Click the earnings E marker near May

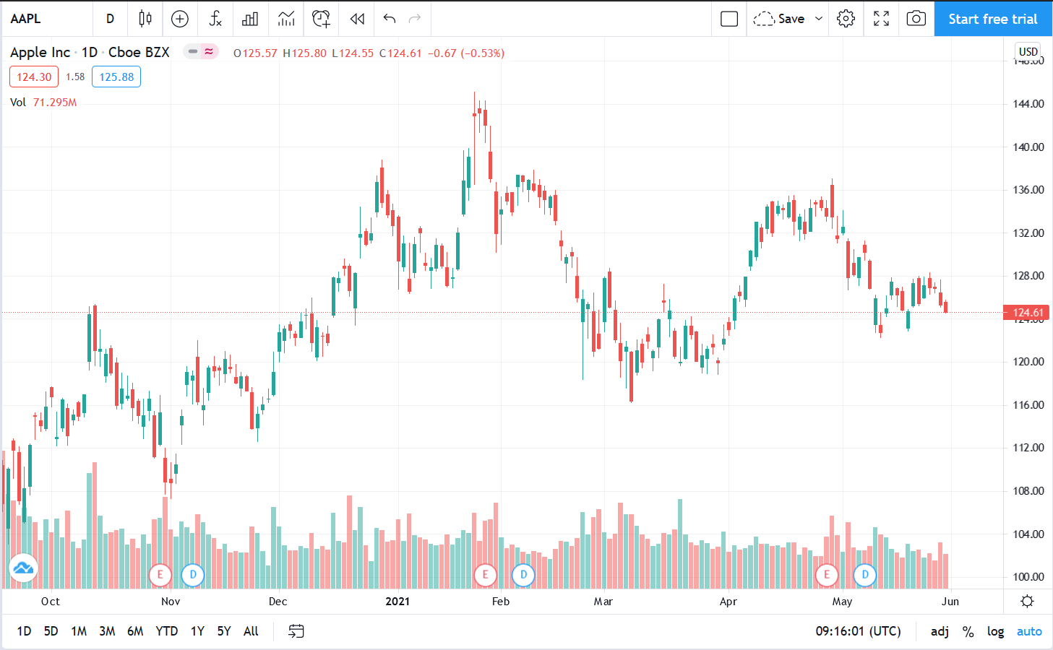tap(827, 576)
